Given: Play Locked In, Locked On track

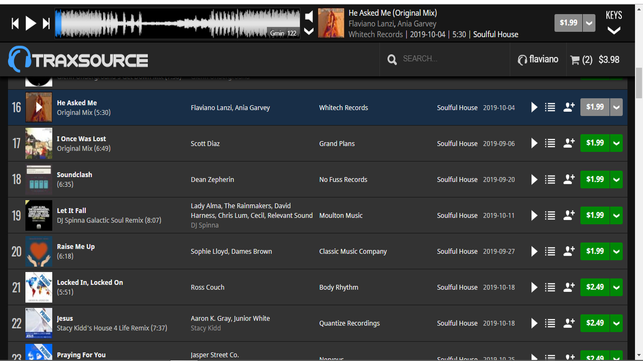Looking at the screenshot, I should 534,287.
